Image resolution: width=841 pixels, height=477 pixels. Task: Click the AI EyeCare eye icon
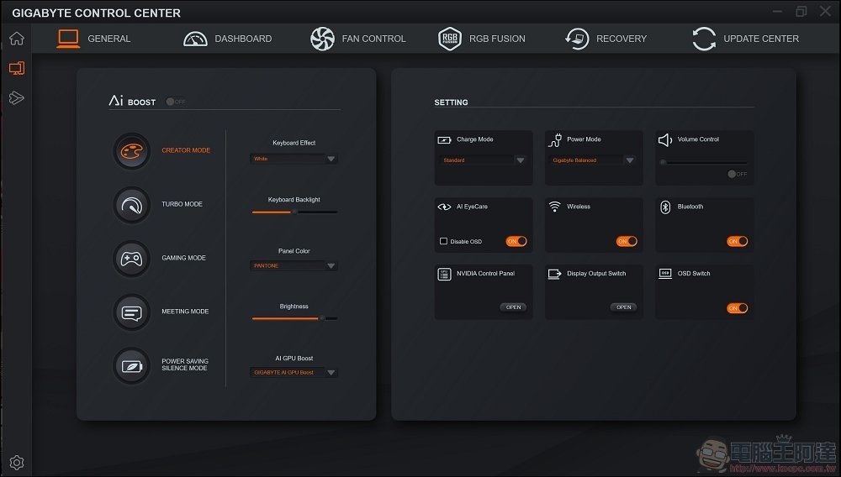tap(444, 207)
